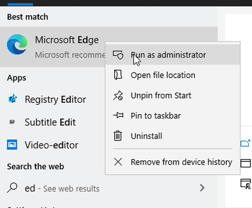Choose Unpin from Start

pos(172,95)
